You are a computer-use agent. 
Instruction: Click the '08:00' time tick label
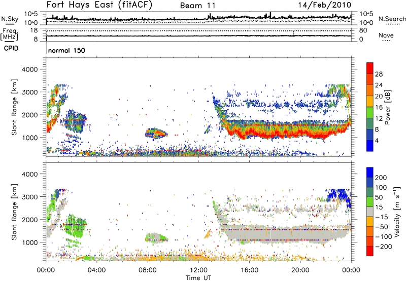click(x=148, y=270)
